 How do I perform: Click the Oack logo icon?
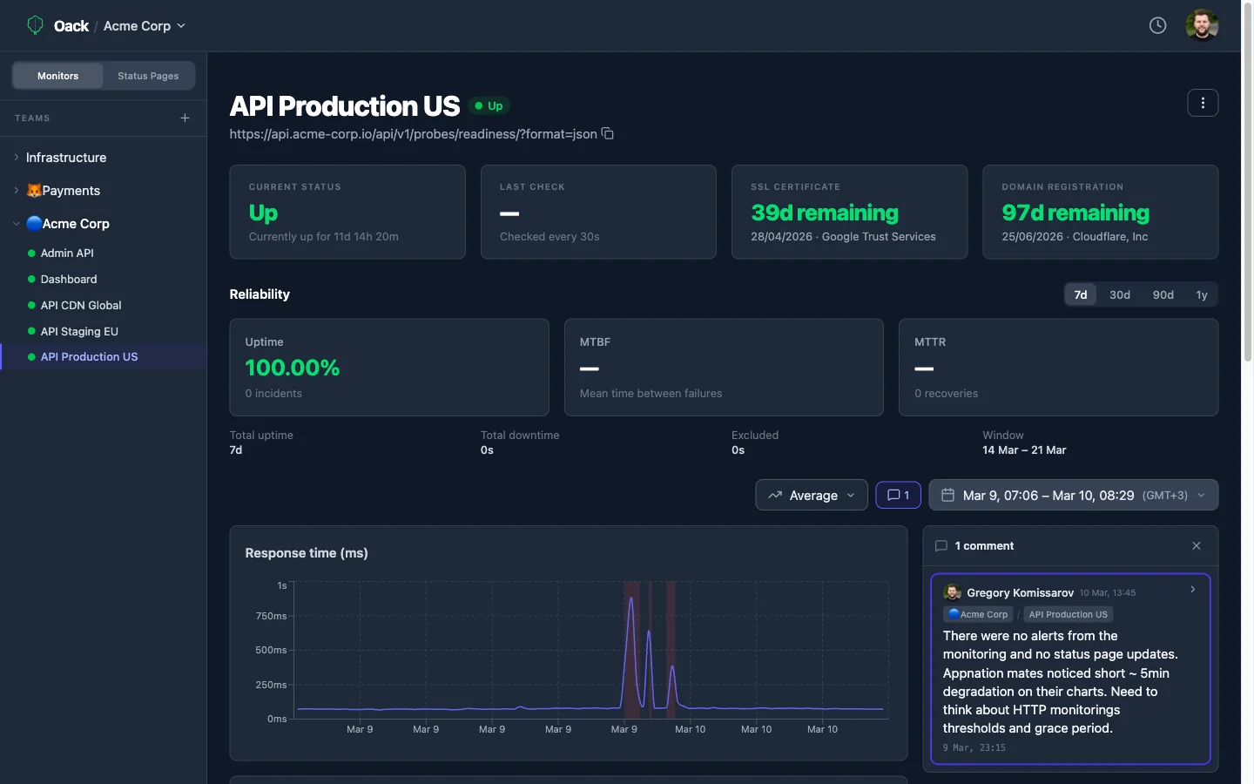click(x=35, y=25)
